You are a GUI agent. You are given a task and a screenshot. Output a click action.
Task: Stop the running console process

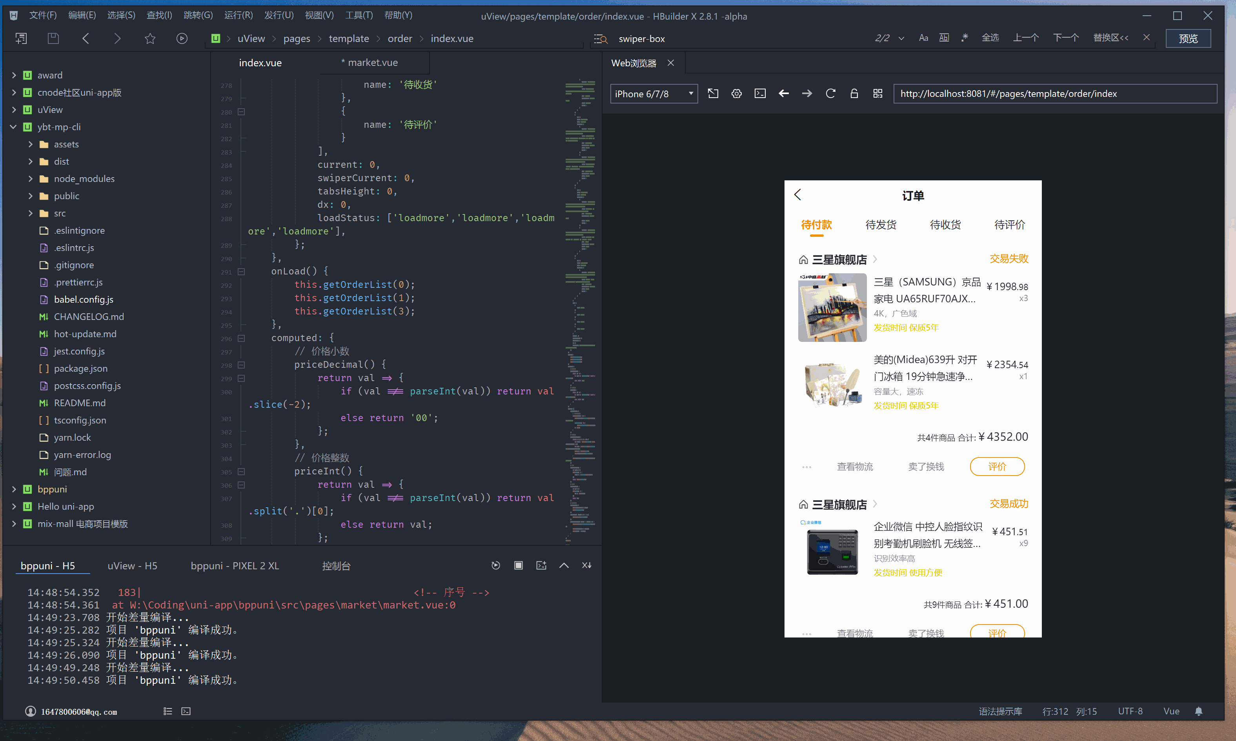click(x=519, y=565)
